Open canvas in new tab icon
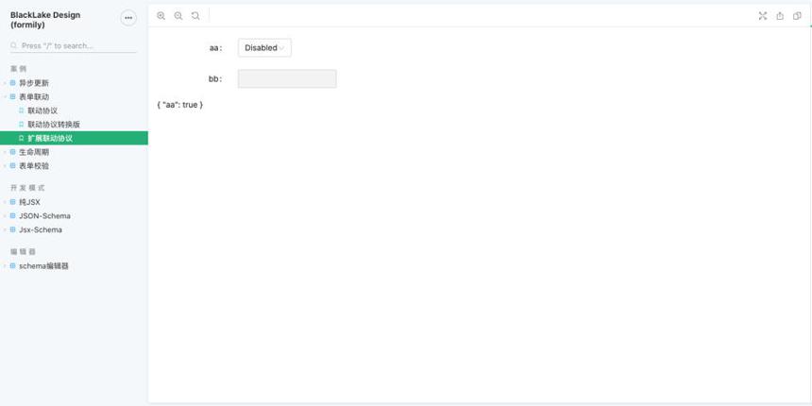The image size is (812, 406). click(x=780, y=15)
